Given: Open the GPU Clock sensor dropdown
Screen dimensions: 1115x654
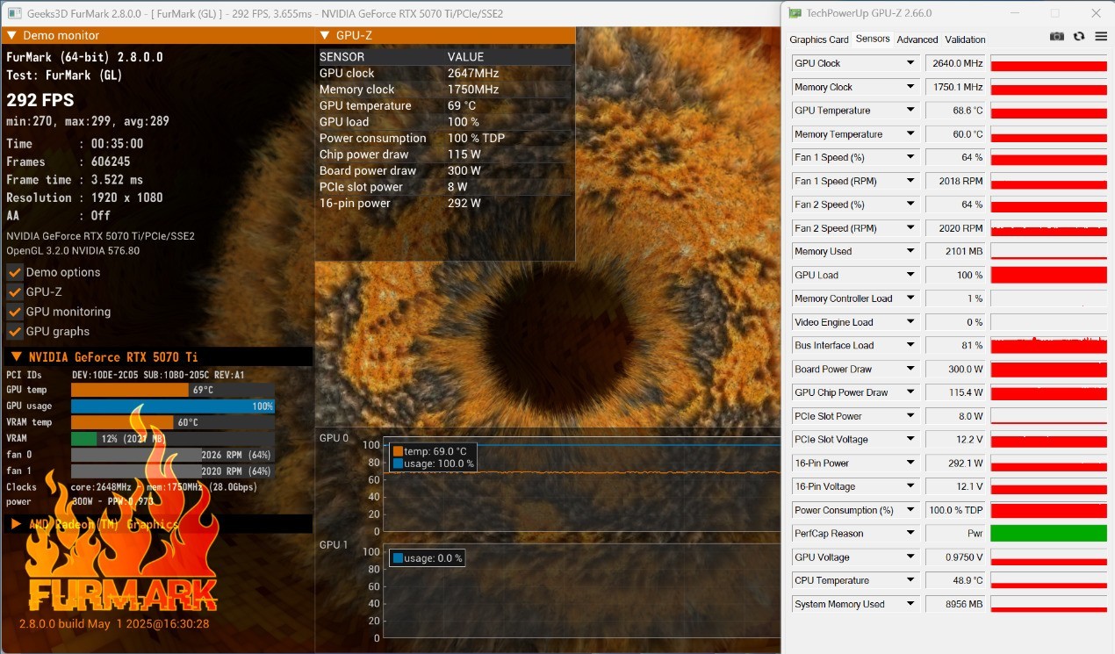Looking at the screenshot, I should pyautogui.click(x=910, y=63).
